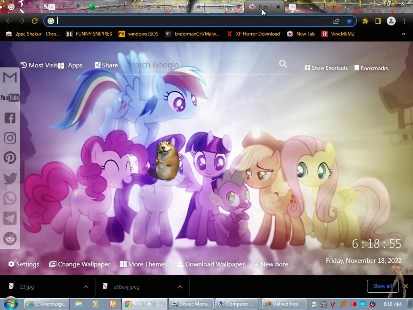The height and width of the screenshot is (310, 413).
Task: Open the Bookmarks panel
Action: coord(371,68)
